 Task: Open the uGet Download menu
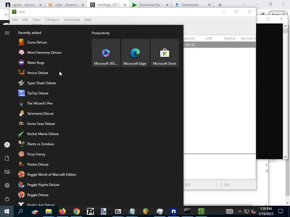pyautogui.click(x=72, y=19)
